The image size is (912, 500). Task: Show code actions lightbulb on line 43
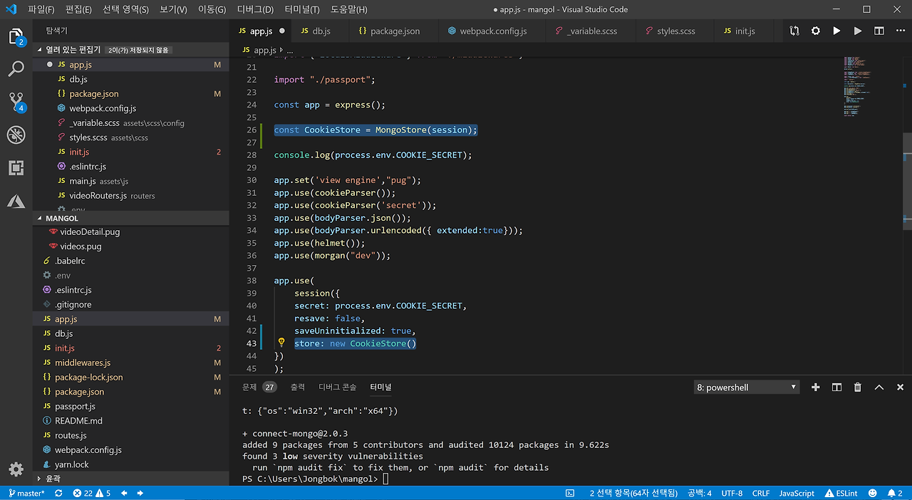(x=281, y=343)
